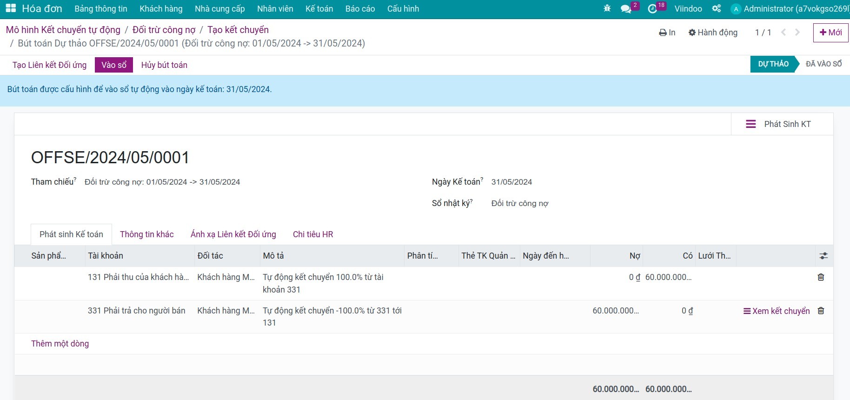Open the apps grid home menu icon
The height and width of the screenshot is (400, 850).
[11, 8]
